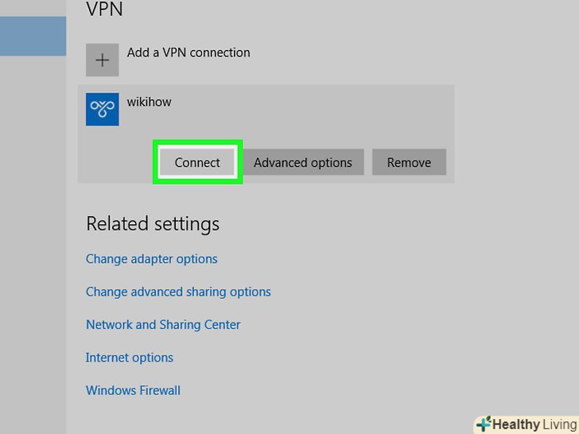
Task: Select the wikihow connection name text
Action: pyautogui.click(x=149, y=102)
